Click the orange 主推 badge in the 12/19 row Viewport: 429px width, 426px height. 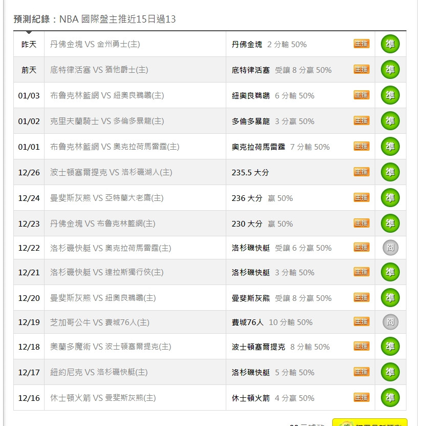(x=361, y=321)
